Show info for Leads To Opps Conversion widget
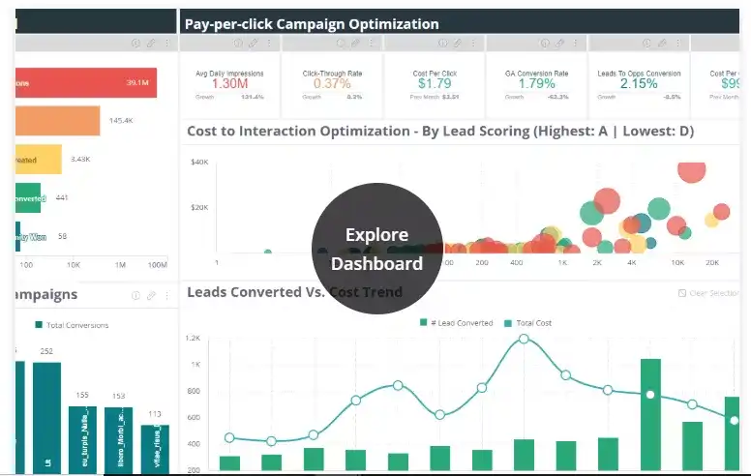 (646, 44)
